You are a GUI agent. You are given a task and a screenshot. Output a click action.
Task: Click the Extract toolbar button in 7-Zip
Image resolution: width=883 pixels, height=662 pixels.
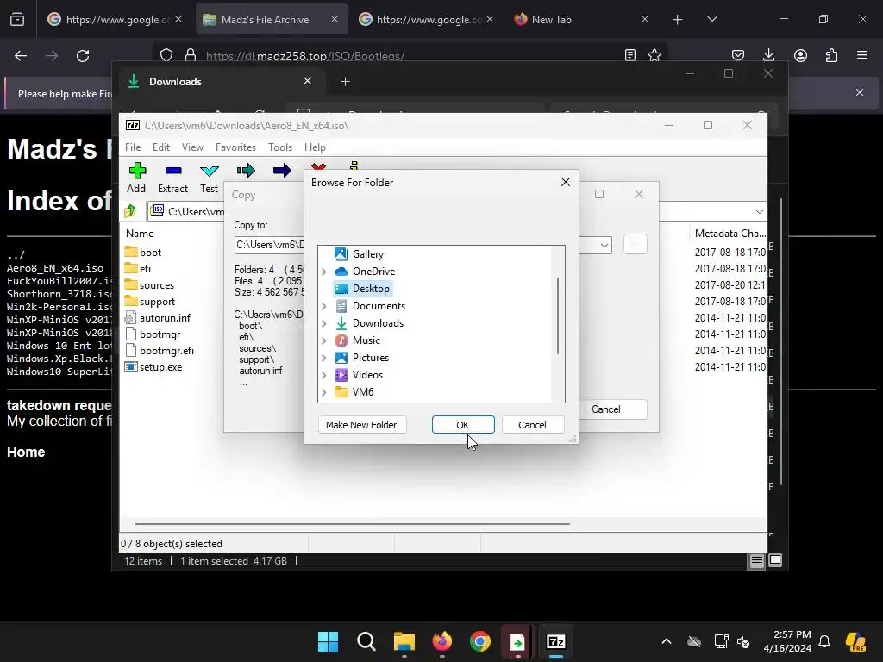click(x=172, y=178)
